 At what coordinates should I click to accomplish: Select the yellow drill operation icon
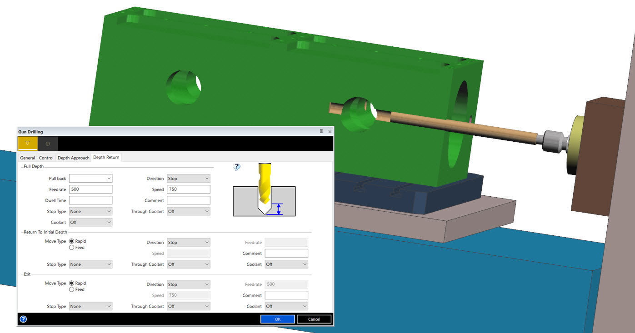[x=28, y=144]
